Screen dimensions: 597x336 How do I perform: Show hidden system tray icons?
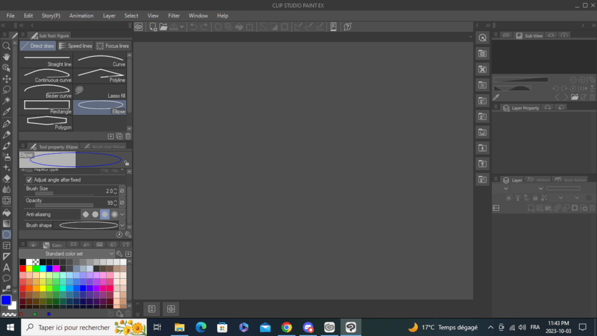[491, 327]
